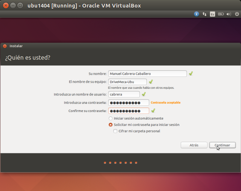Image resolution: width=241 pixels, height=191 pixels.
Task: Maximize the VirtualBox window
Action: pos(20,6)
